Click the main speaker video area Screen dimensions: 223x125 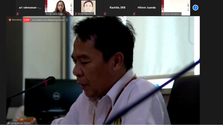(103, 70)
